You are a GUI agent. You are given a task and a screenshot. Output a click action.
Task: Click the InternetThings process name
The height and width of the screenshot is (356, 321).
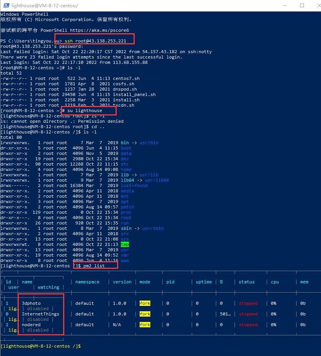(41, 314)
